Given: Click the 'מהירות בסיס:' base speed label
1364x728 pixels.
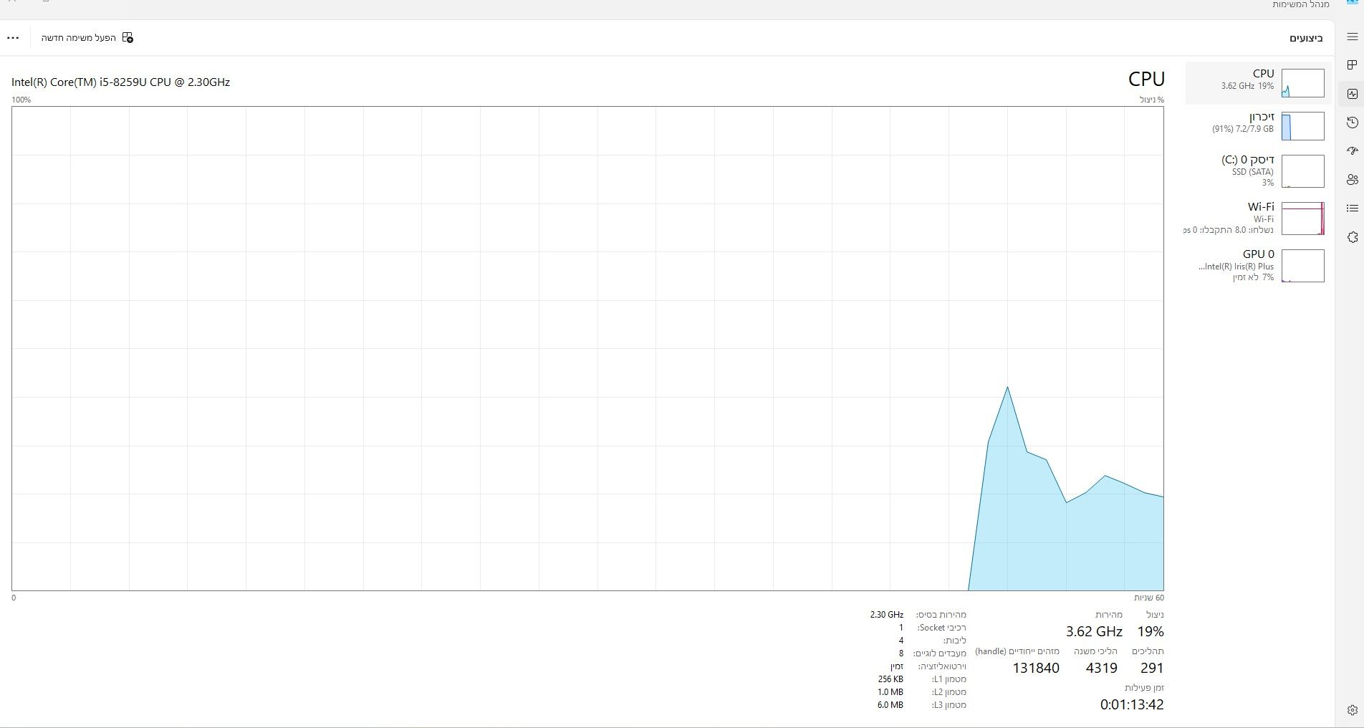Looking at the screenshot, I should (x=941, y=615).
